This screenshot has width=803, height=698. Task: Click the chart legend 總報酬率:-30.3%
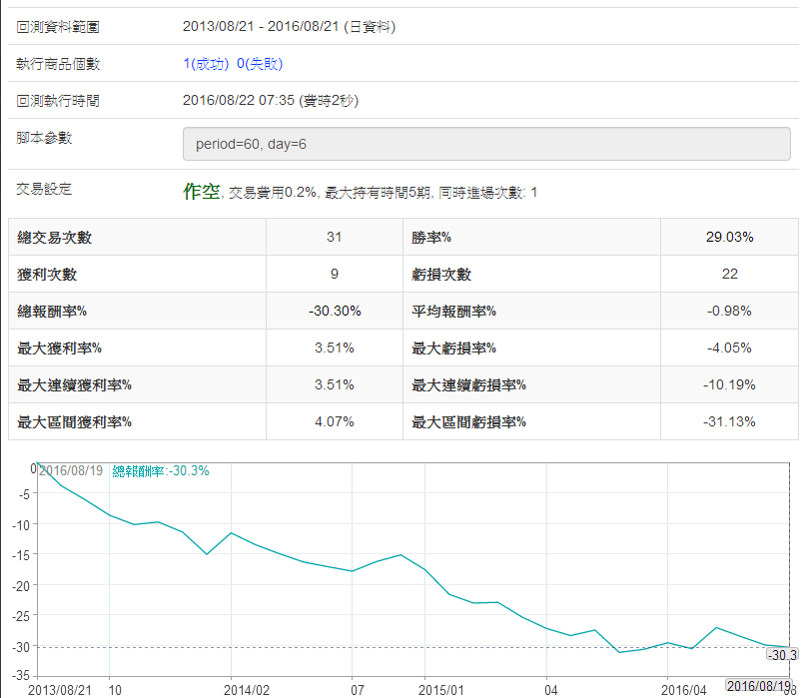(161, 470)
